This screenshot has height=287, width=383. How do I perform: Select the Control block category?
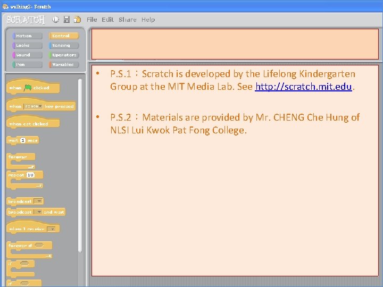64,36
